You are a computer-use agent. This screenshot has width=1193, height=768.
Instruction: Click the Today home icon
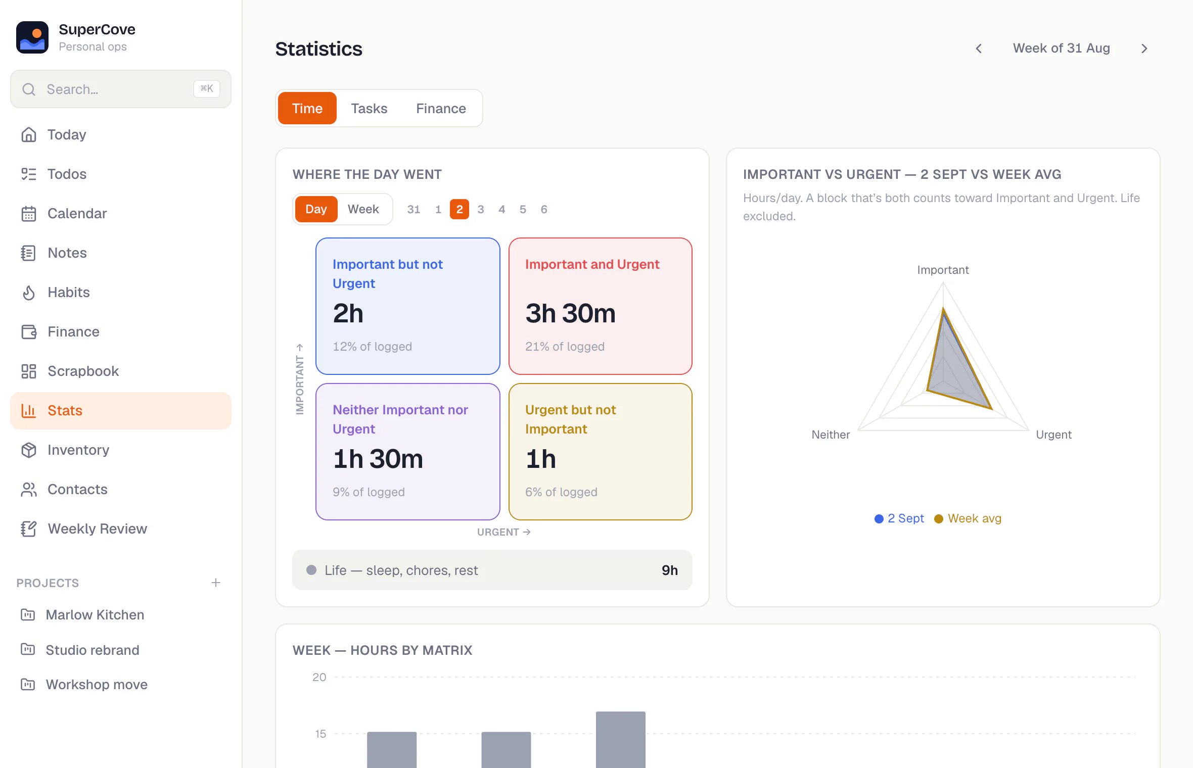[29, 134]
